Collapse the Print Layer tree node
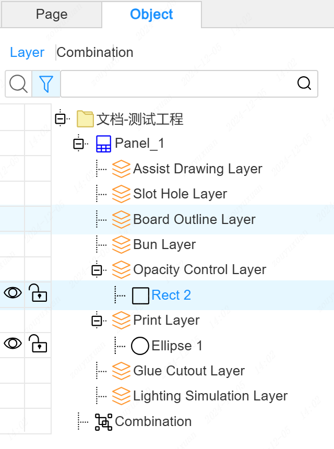 point(97,320)
